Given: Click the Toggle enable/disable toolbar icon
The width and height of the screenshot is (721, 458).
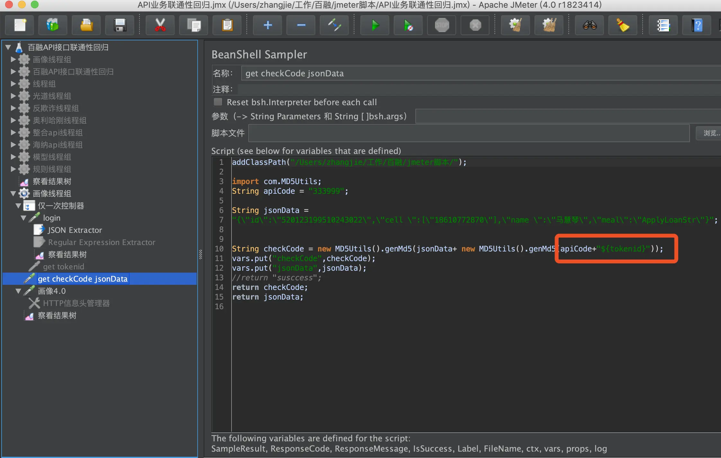Looking at the screenshot, I should [334, 25].
